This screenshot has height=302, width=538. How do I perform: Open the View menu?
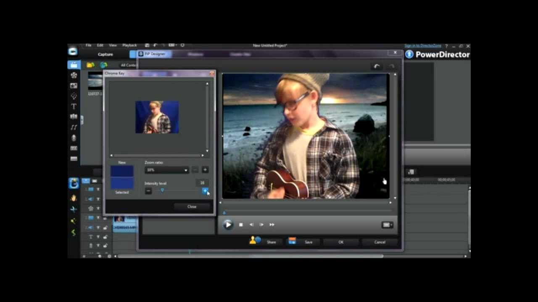113,45
